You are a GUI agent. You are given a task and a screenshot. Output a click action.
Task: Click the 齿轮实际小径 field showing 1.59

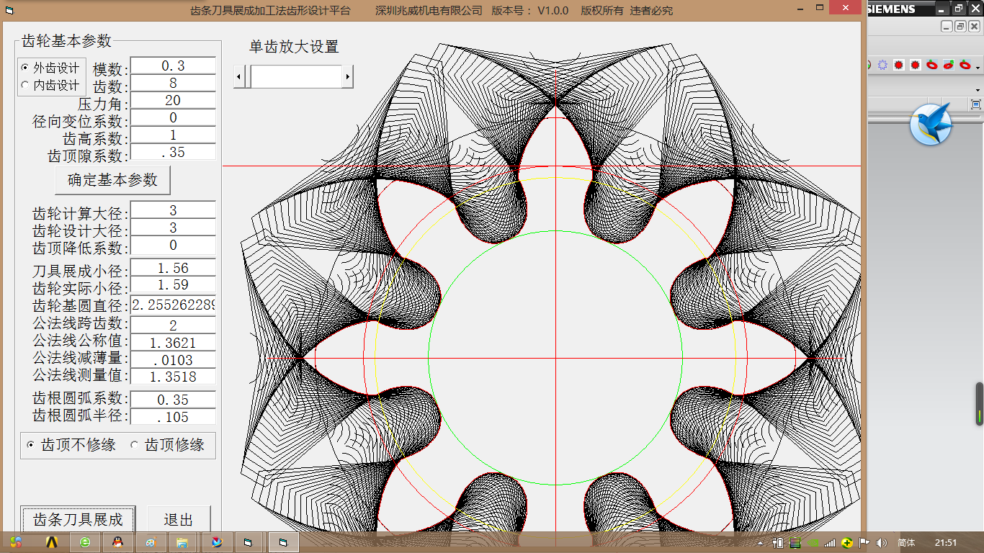pos(173,285)
